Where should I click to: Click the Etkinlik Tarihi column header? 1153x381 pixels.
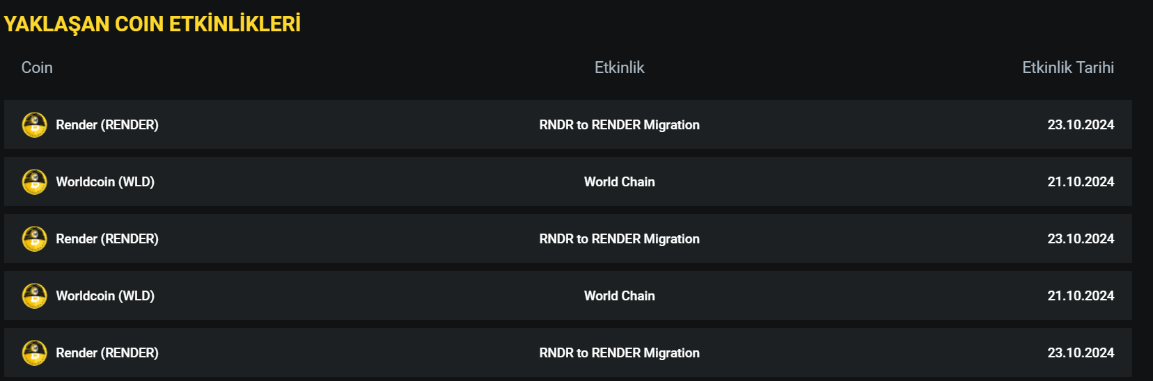point(1067,67)
